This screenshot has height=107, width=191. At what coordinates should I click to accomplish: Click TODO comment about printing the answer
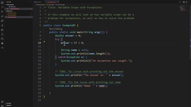(89, 71)
